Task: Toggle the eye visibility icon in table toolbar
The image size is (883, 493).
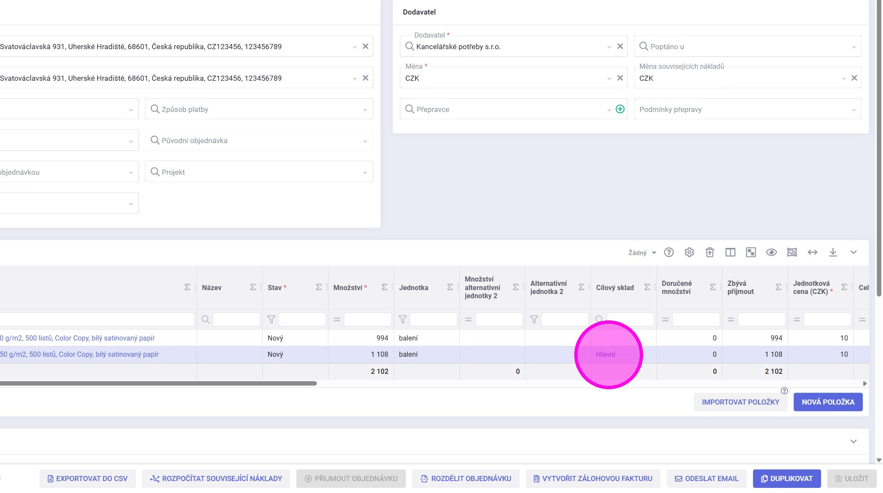Action: click(771, 252)
